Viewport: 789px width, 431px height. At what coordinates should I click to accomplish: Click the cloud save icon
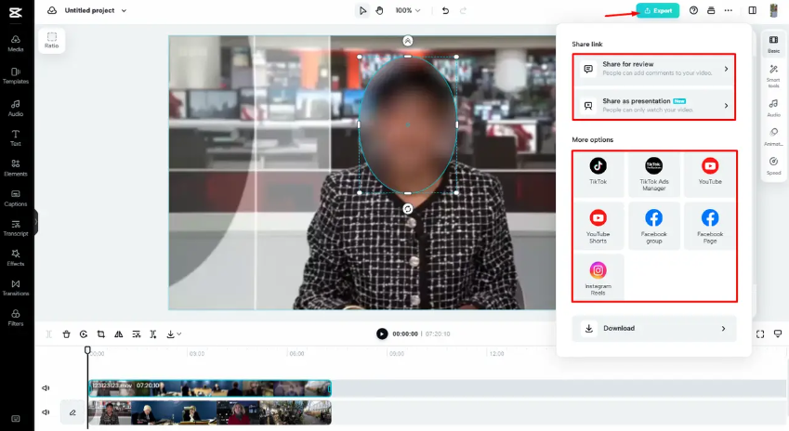[52, 10]
